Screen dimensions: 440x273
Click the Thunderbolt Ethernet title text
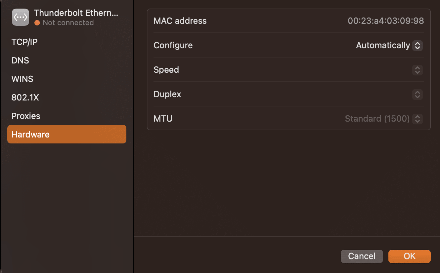tap(76, 13)
